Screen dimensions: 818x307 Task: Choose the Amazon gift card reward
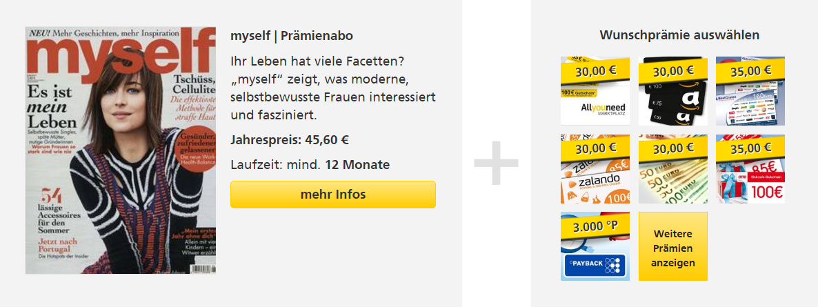pyautogui.click(x=673, y=91)
